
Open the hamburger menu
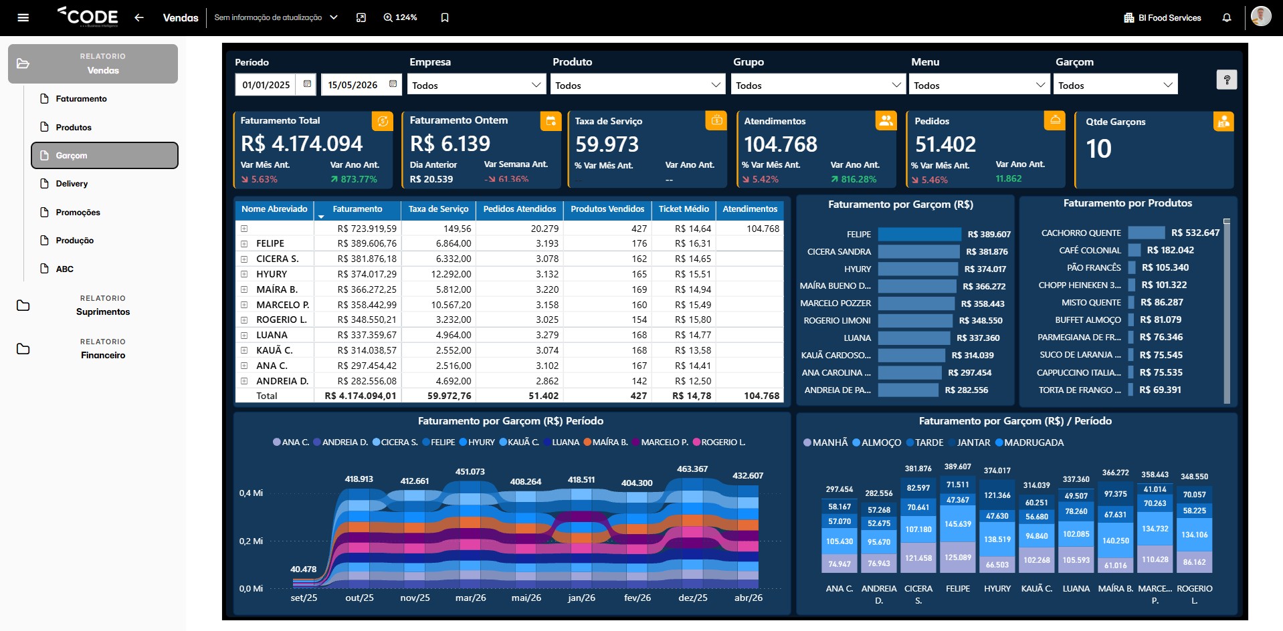click(x=23, y=18)
